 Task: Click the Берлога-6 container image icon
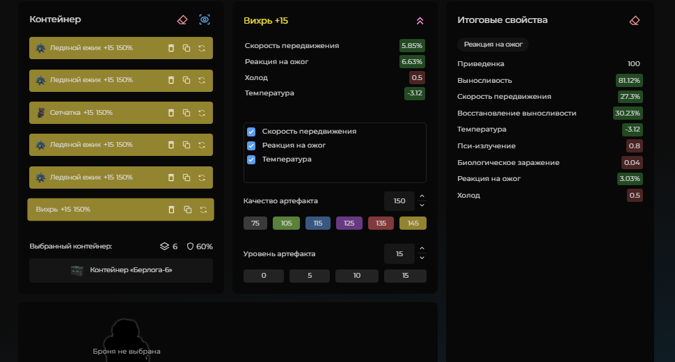[x=77, y=270]
